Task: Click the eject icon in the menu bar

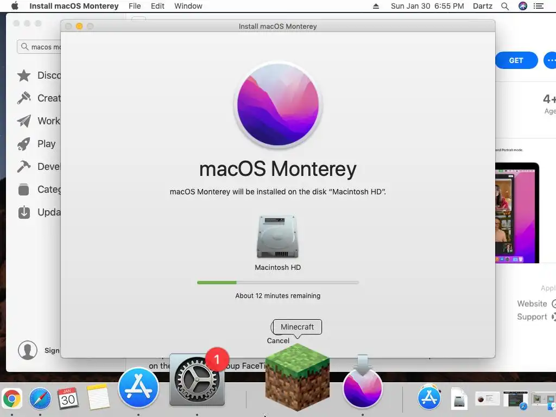Action: click(x=376, y=6)
